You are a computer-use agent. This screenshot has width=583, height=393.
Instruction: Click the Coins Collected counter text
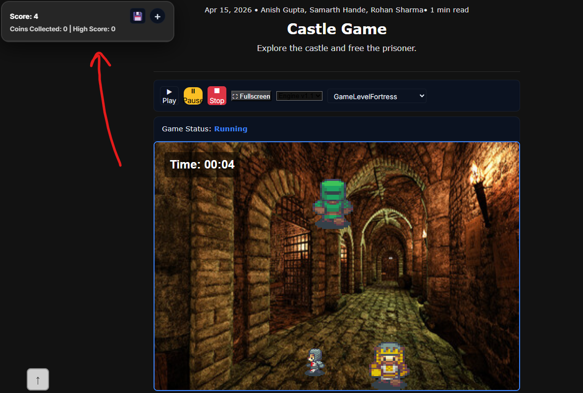(39, 29)
